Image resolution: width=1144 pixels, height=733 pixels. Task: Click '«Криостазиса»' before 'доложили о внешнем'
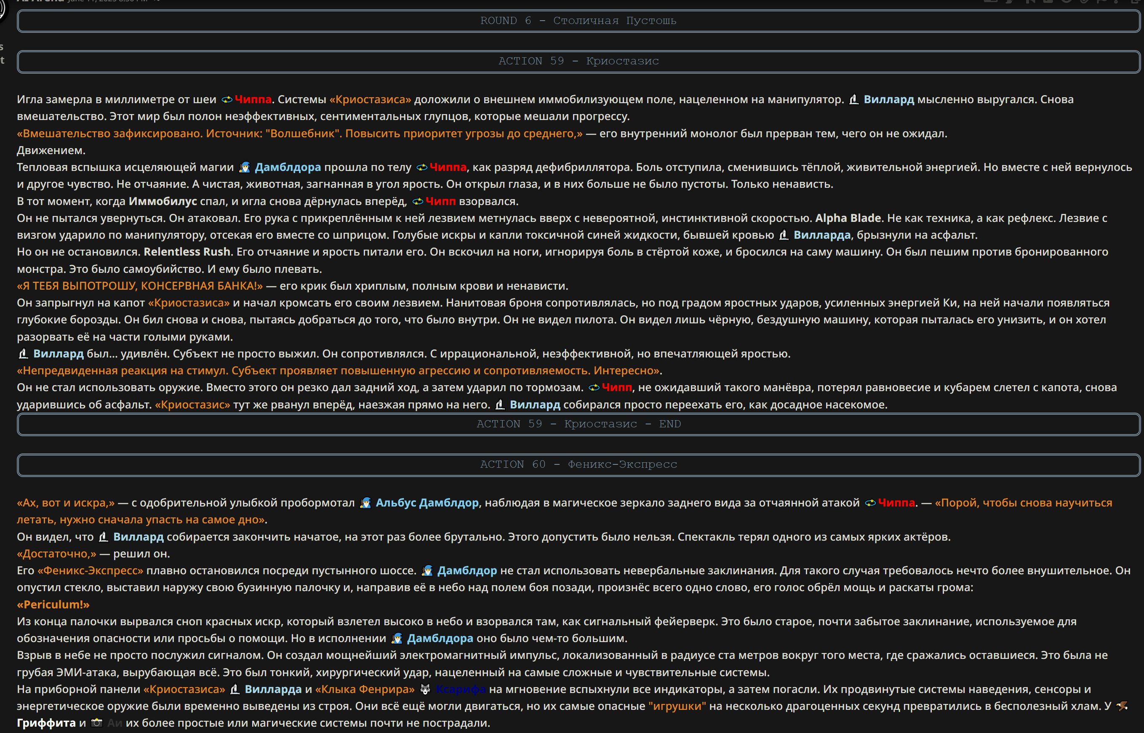370,99
